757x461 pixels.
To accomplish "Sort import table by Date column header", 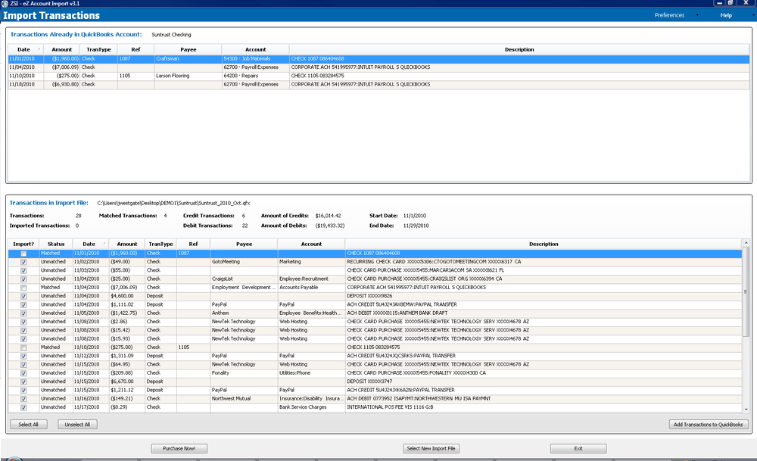I will coord(89,245).
